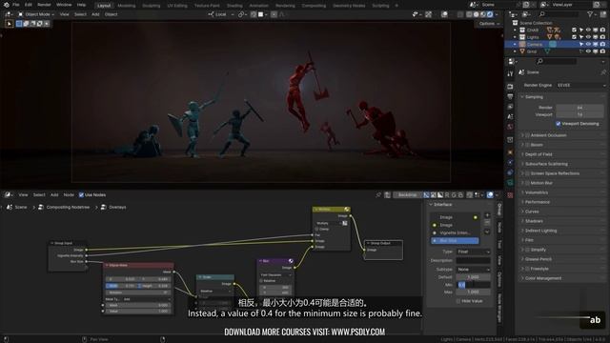Switch to solid viewport shading icon
Viewport: 610px width, 343px height.
pos(476,14)
